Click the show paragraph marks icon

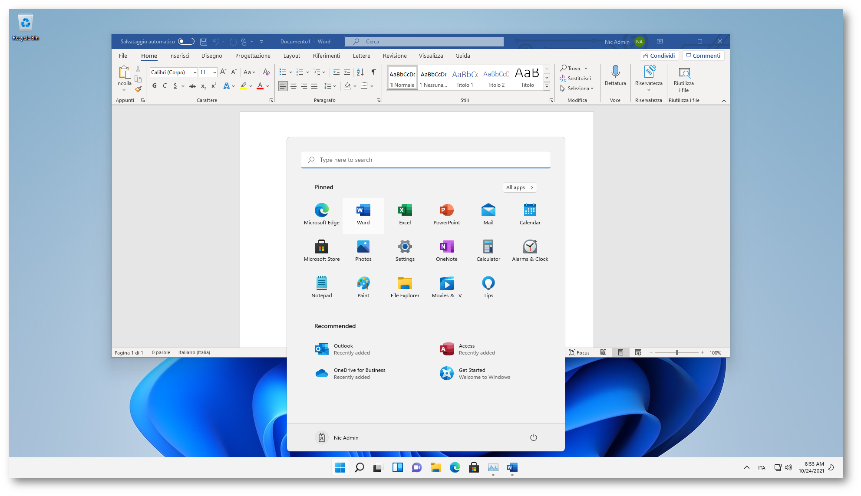point(373,72)
